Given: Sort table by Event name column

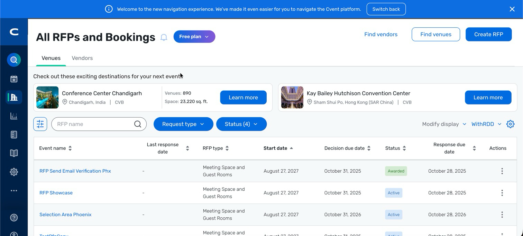Looking at the screenshot, I should pos(55,148).
